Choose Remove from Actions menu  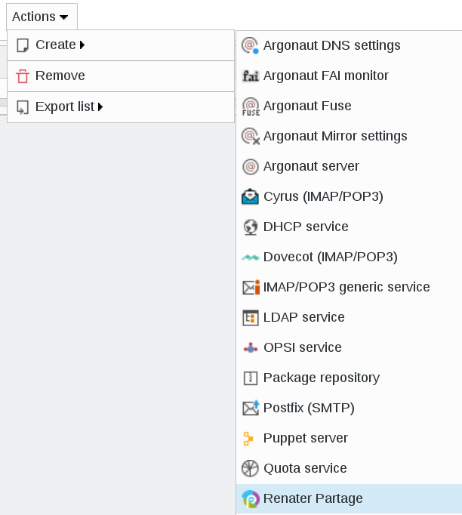[121, 76]
